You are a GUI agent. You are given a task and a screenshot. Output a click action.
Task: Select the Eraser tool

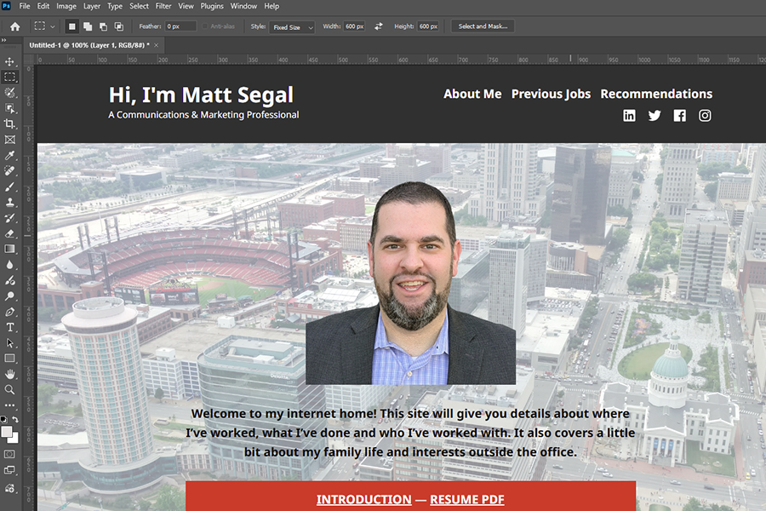[10, 233]
